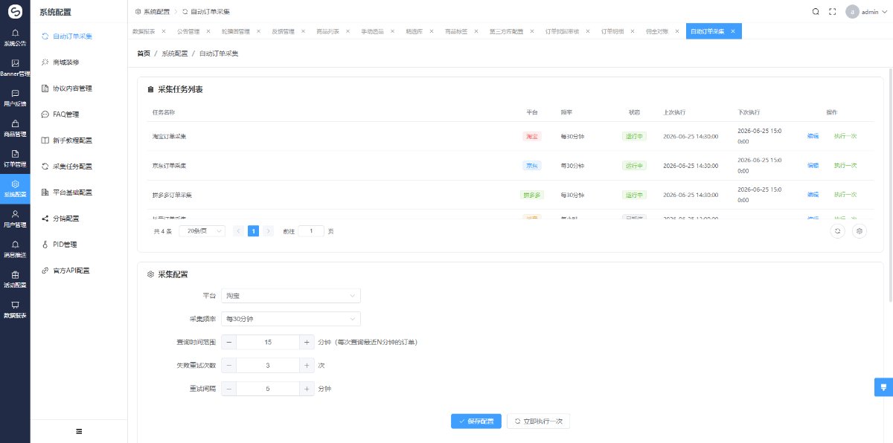Select page 1 in pagination
Screen dimensions: 893x443
coord(253,231)
